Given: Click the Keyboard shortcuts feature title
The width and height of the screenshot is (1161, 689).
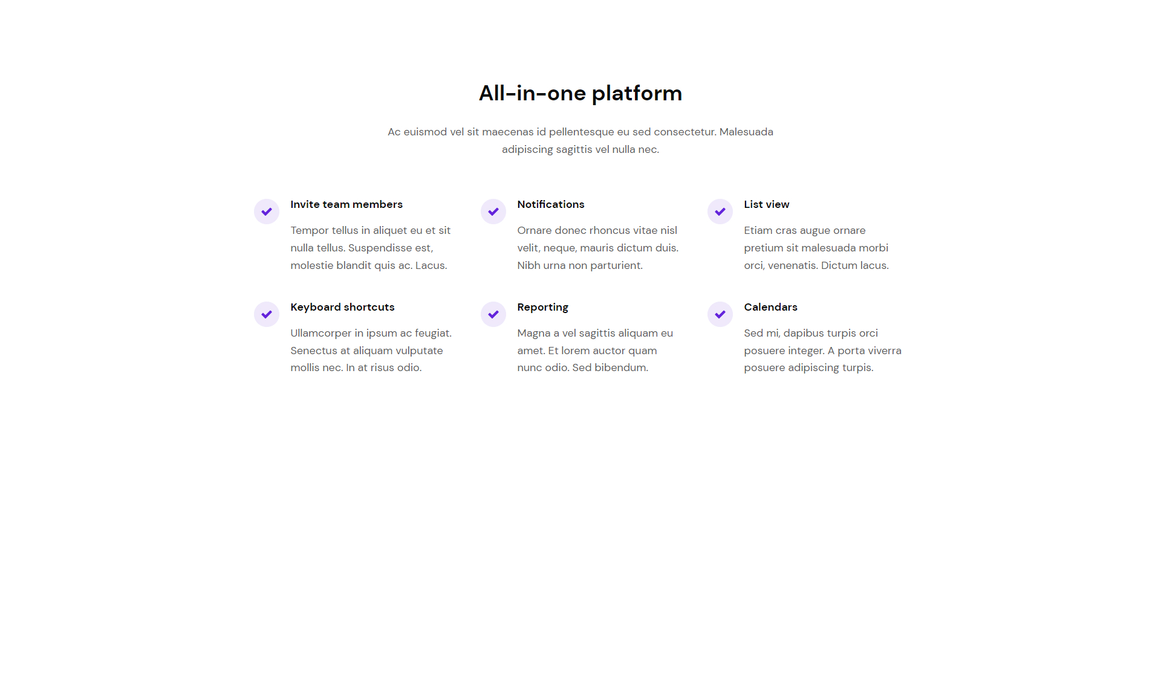Looking at the screenshot, I should 342,307.
